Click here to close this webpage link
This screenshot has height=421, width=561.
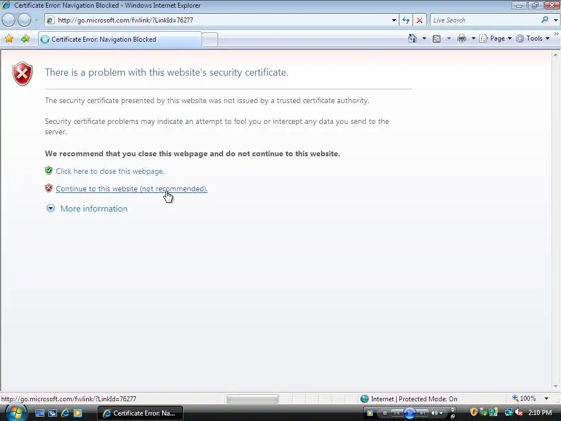pyautogui.click(x=110, y=171)
